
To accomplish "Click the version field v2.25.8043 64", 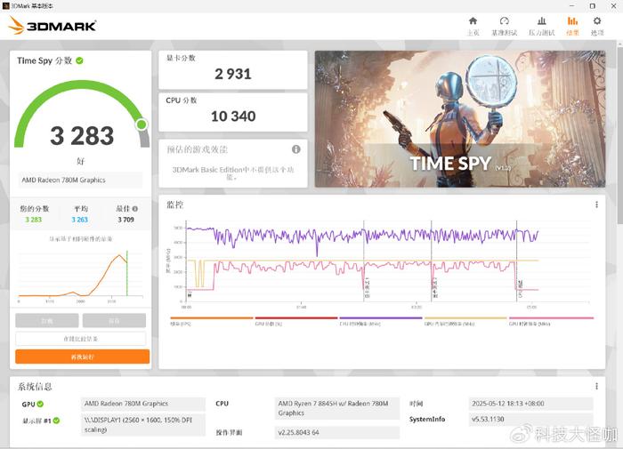I will 337,432.
